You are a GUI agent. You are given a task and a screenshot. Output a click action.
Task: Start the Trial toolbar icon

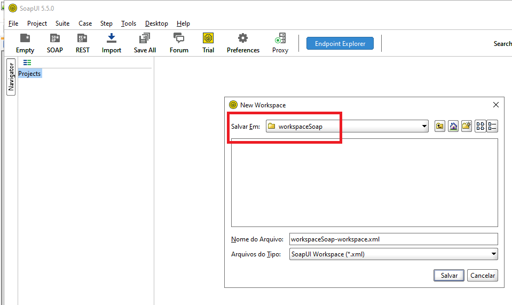click(x=208, y=43)
